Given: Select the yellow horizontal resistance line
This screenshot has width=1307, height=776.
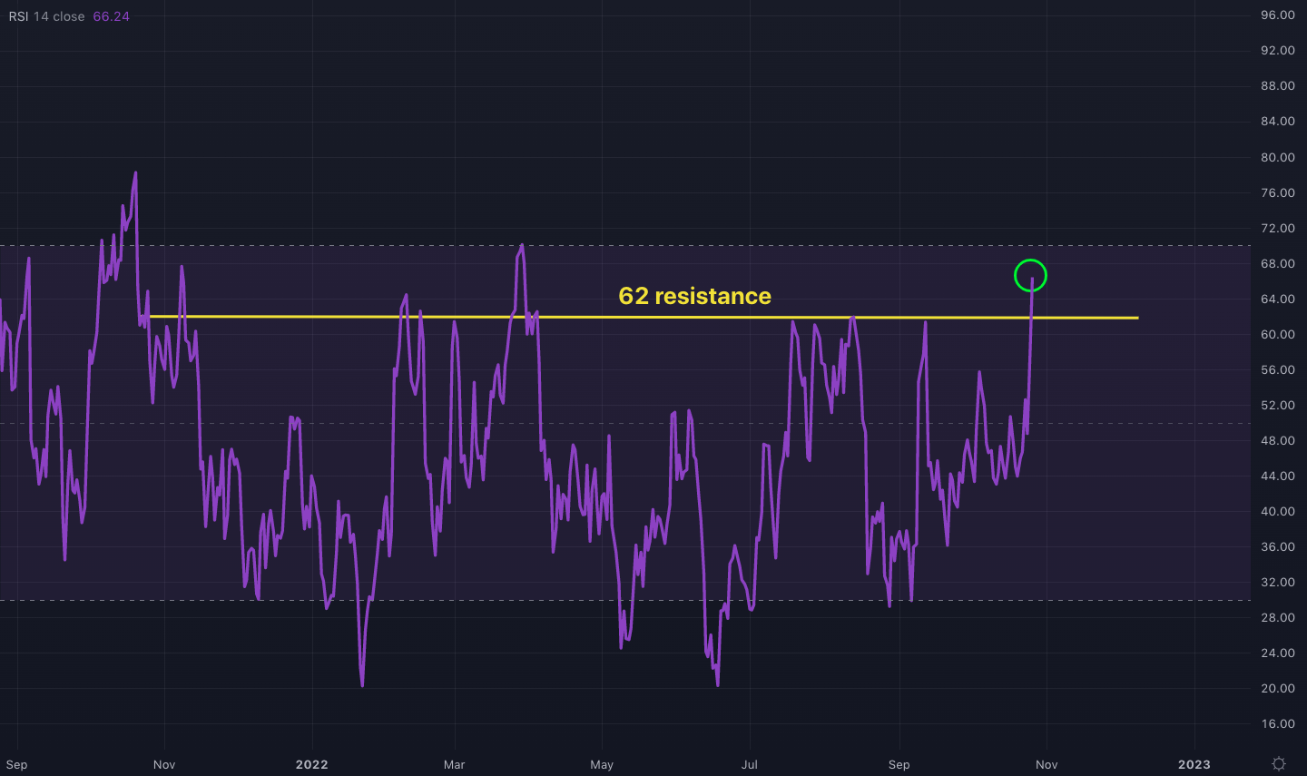Looking at the screenshot, I should pyautogui.click(x=644, y=317).
